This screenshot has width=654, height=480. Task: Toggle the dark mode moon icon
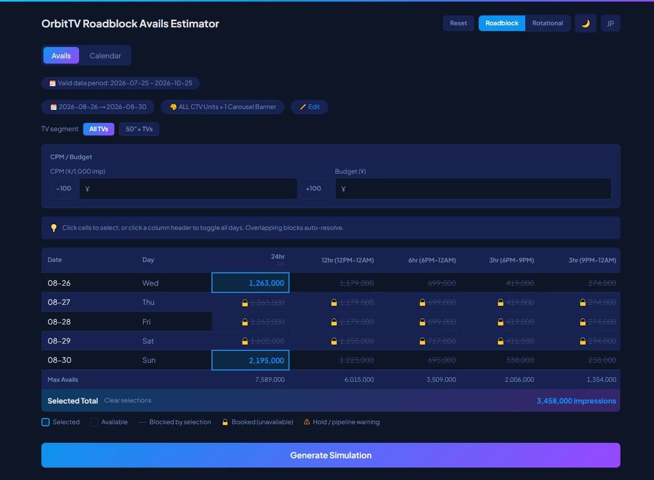[x=585, y=23]
